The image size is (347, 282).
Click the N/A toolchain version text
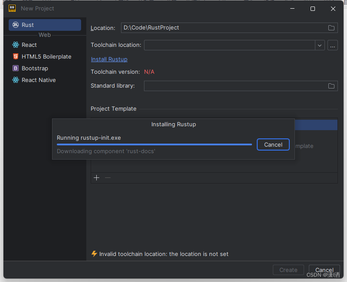[149, 72]
